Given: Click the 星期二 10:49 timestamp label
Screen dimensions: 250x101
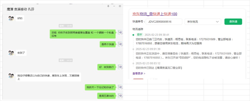Looking at the screenshot, I should 66,26.
